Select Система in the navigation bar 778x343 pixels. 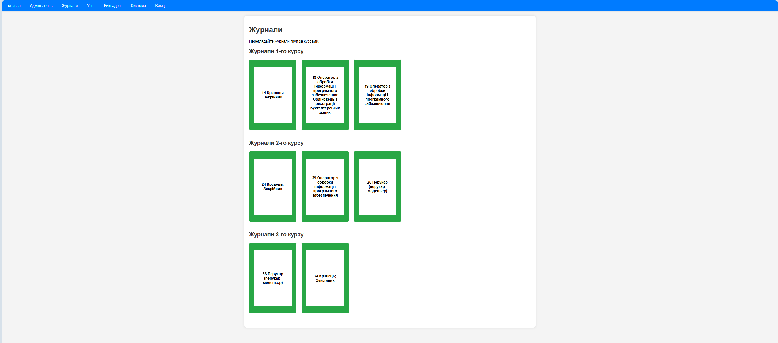tap(138, 6)
